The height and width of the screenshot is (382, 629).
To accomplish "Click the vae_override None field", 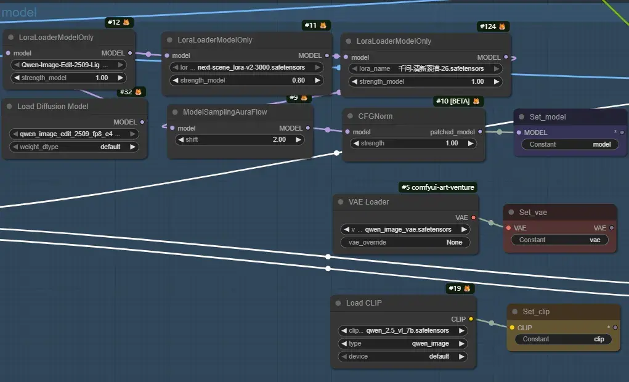I will coord(405,242).
